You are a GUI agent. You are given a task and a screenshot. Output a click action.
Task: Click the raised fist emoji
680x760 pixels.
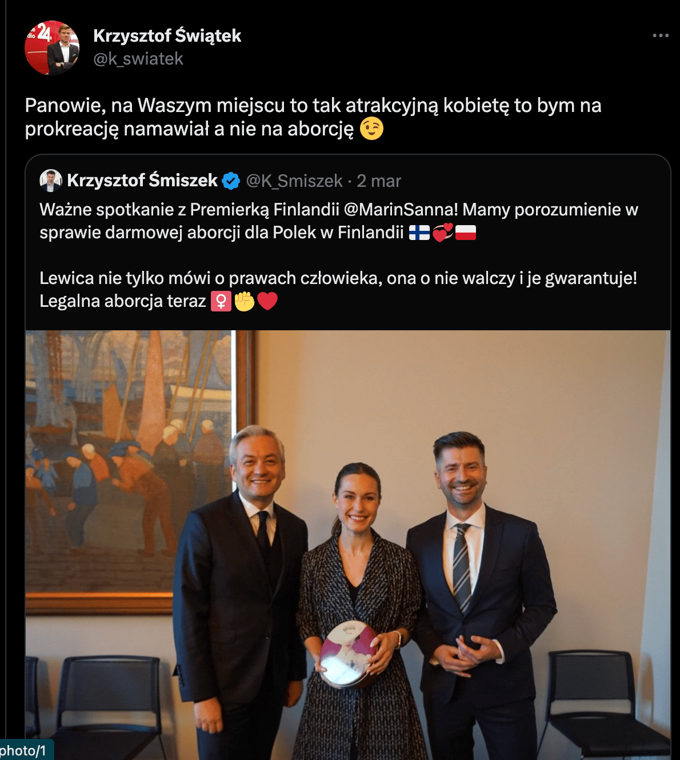click(245, 301)
